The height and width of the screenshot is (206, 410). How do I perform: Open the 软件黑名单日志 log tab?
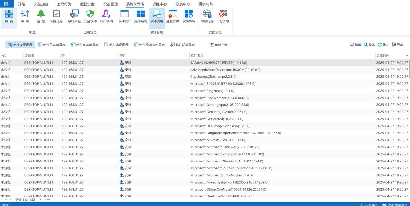coord(52,45)
